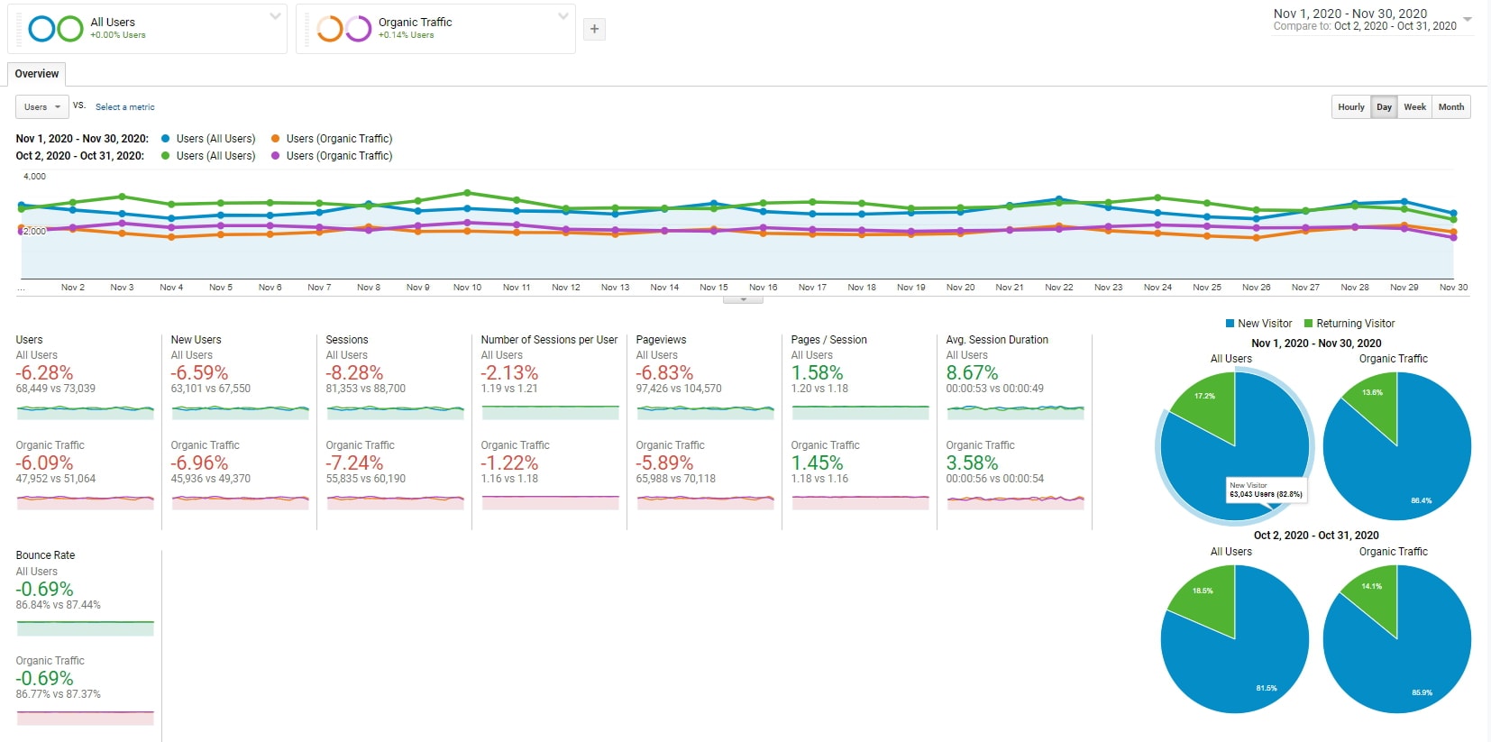Click the All Users segment name
The image size is (1491, 742).
pos(113,22)
